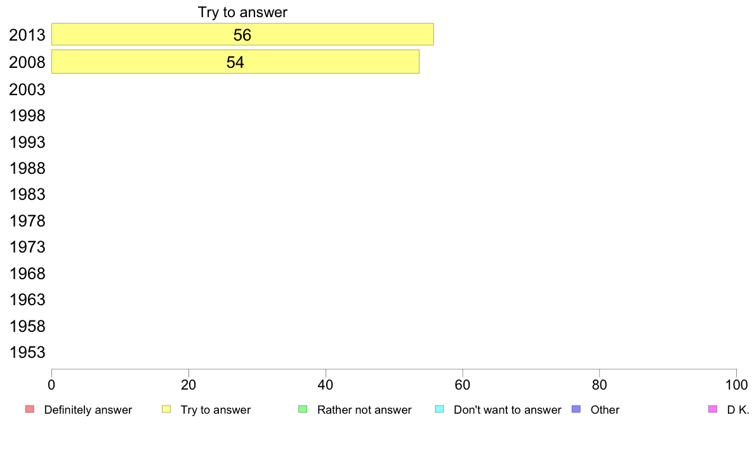Click the 20 tick label on x-axis
Screen dimensions: 754x467
(189, 385)
